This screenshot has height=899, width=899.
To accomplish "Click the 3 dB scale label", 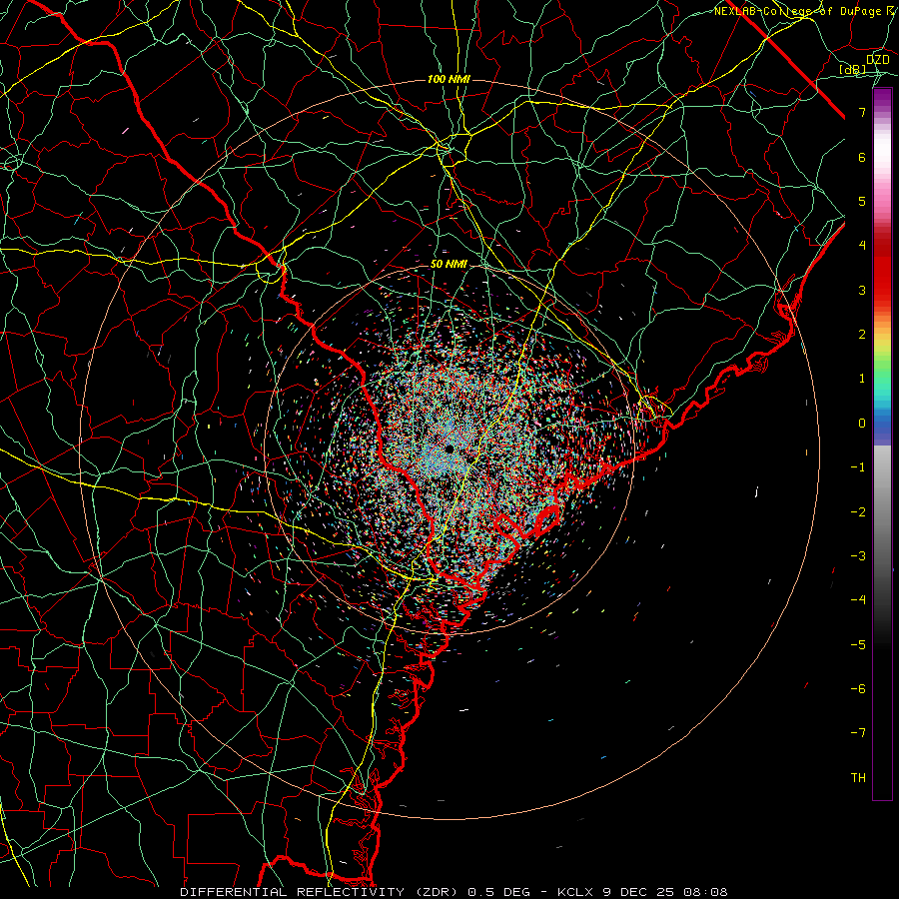I will (862, 290).
